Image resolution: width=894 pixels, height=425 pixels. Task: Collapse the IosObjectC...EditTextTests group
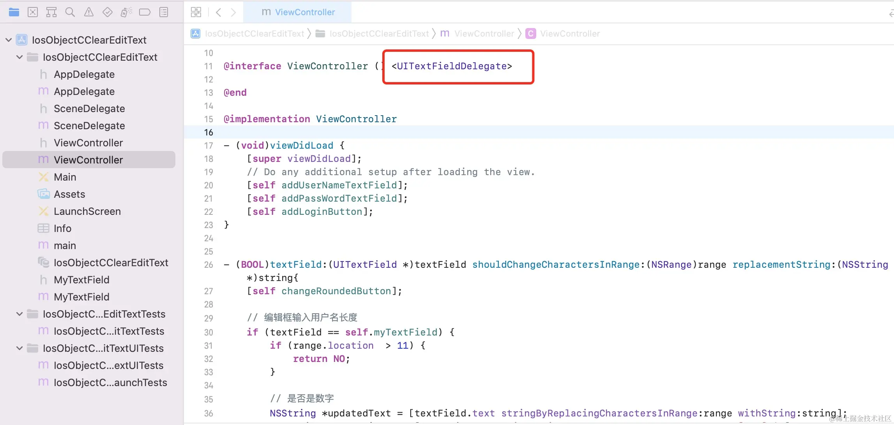[x=19, y=314]
